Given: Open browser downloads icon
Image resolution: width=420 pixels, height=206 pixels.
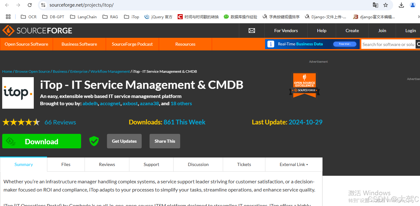Looking at the screenshot, I should (x=401, y=5).
